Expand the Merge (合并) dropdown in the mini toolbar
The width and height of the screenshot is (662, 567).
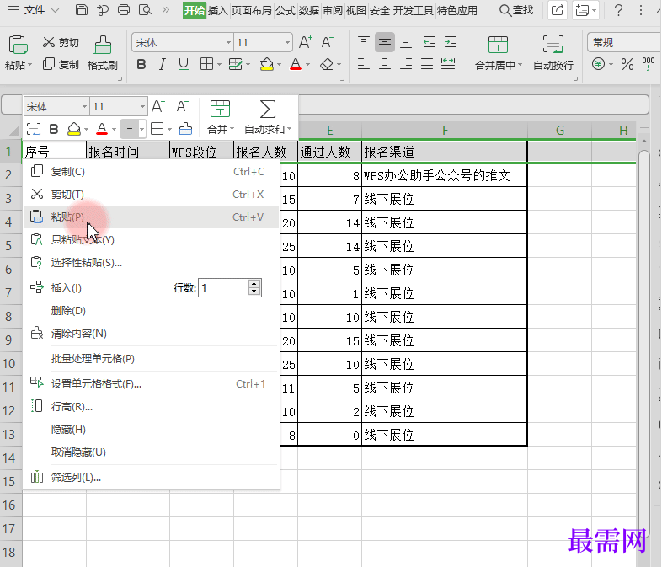233,130
